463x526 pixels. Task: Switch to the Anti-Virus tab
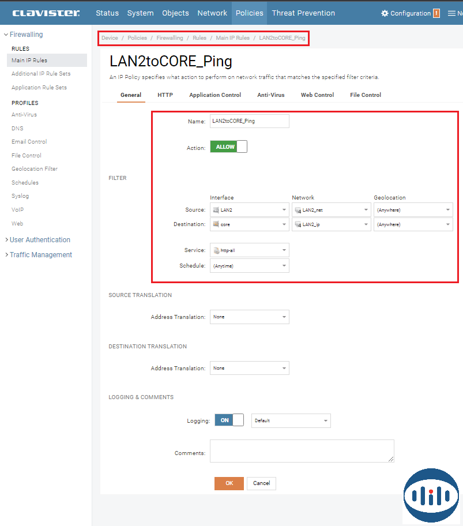coord(270,95)
